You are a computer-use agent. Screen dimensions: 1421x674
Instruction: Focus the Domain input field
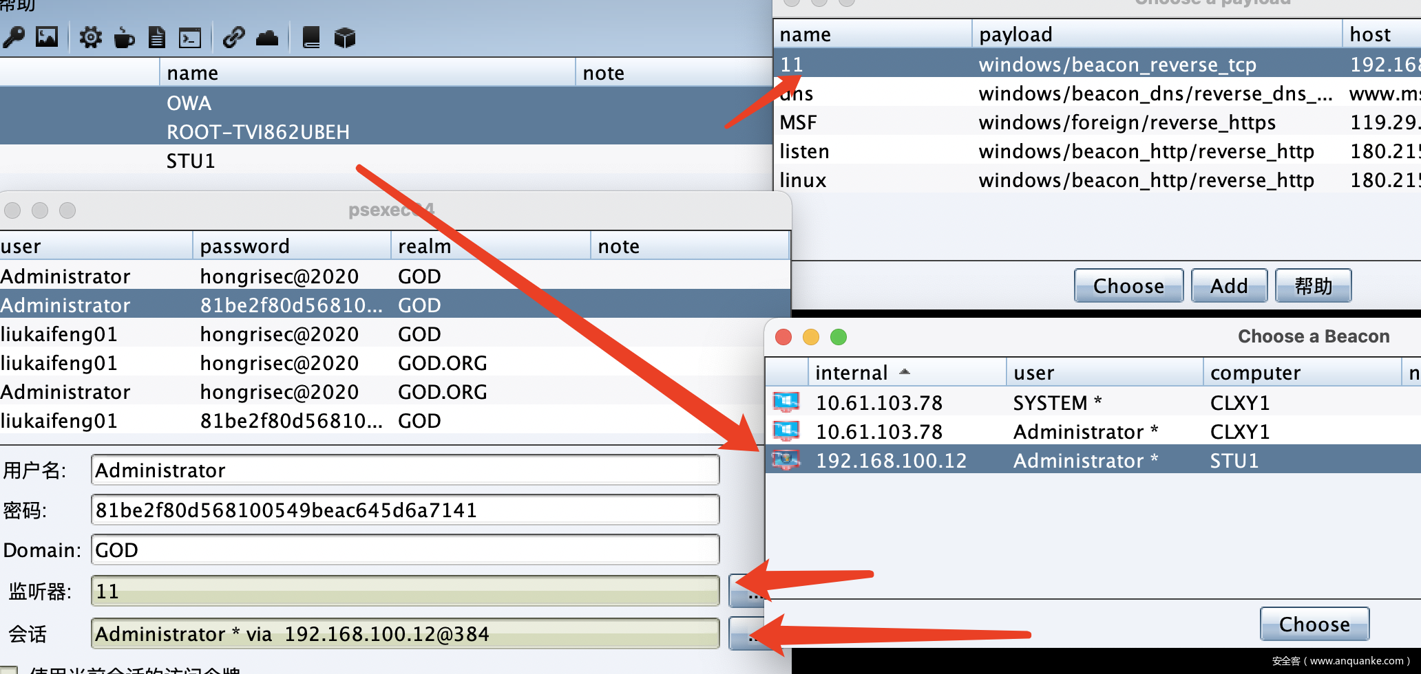click(405, 550)
